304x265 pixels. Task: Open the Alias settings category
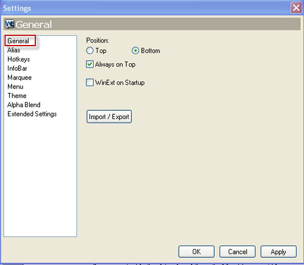point(14,50)
